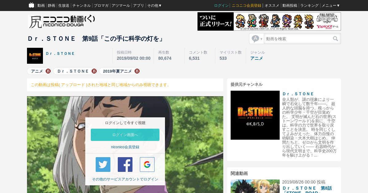This screenshot has width=368, height=193.
Task: Expand the その他▼ menu
Action: [x=154, y=6]
